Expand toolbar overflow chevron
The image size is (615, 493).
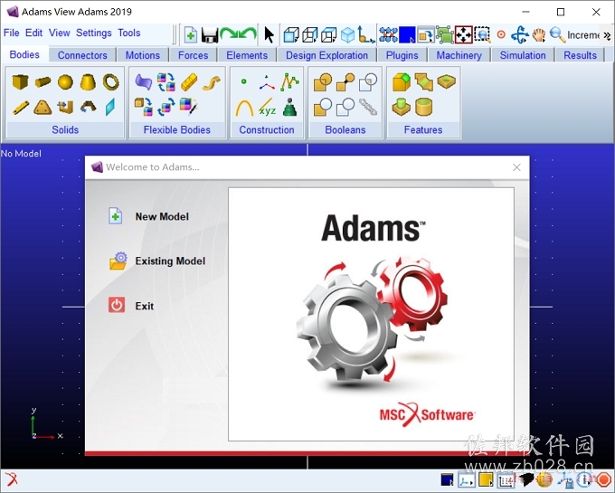click(x=607, y=35)
